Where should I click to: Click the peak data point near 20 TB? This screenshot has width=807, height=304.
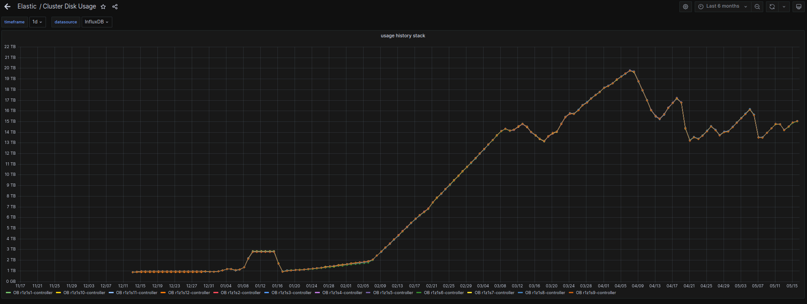point(630,71)
